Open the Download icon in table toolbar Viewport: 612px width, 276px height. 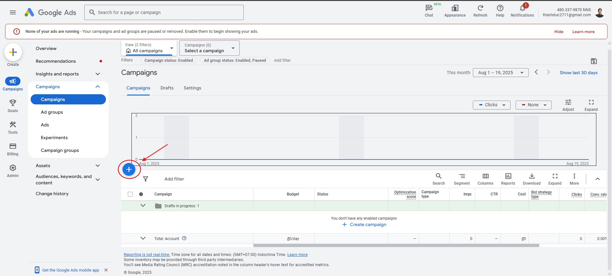pos(531,179)
